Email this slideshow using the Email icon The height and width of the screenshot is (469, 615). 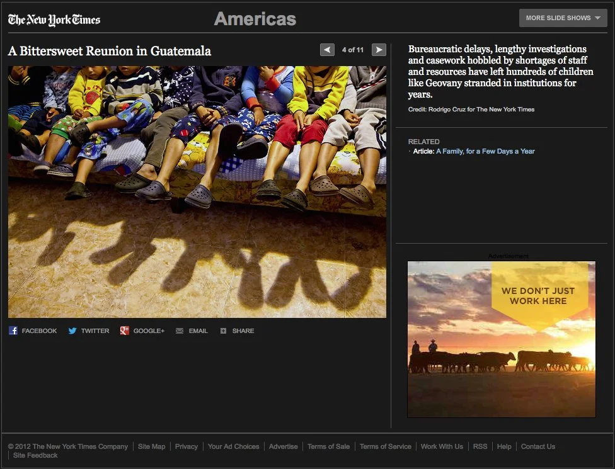pos(191,331)
